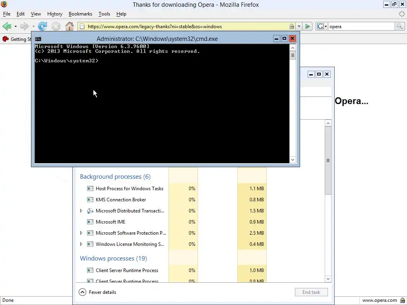Select the KMS Connection Broker process name
The image size is (407, 305).
point(121,200)
